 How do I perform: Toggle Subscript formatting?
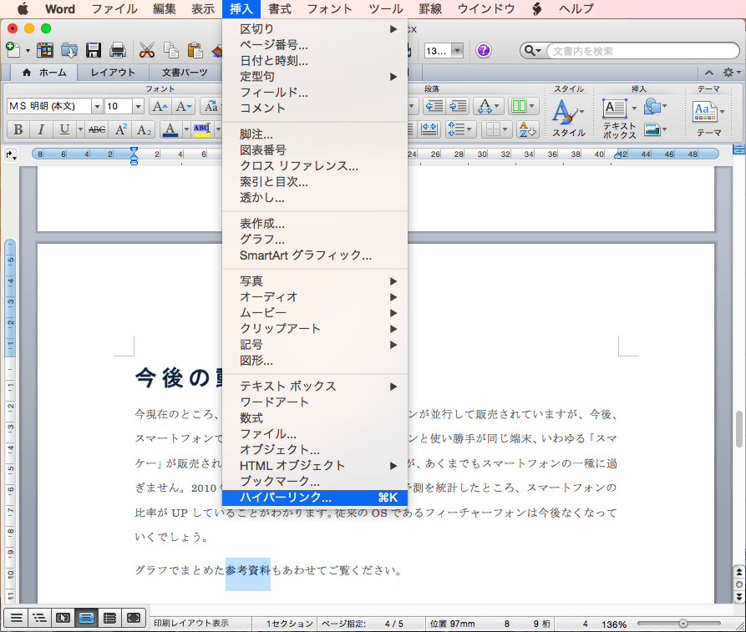[x=144, y=129]
